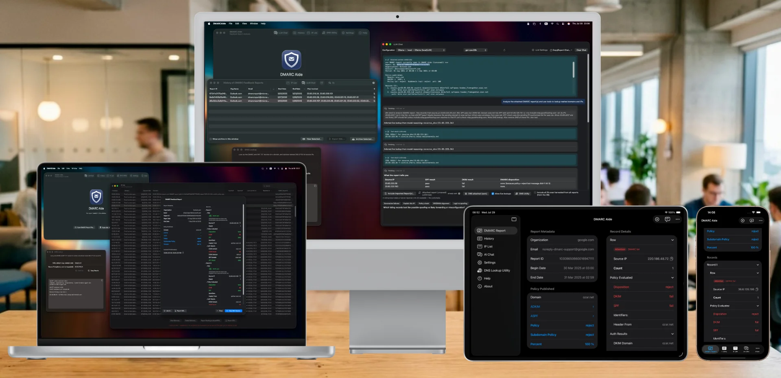This screenshot has width=781, height=378.
Task: Copy Source IP 36.6.135.195 on the iPhone
Action: pyautogui.click(x=757, y=289)
